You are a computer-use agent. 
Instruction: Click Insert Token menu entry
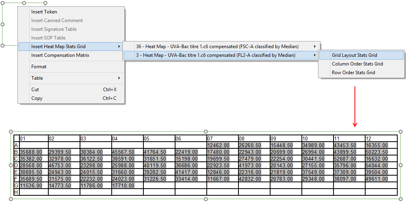click(x=44, y=12)
